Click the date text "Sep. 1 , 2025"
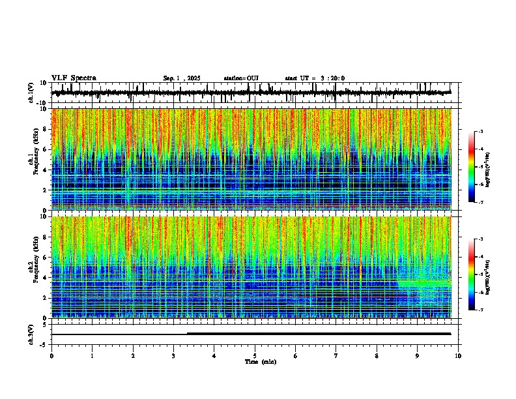516x399 pixels. click(182, 78)
